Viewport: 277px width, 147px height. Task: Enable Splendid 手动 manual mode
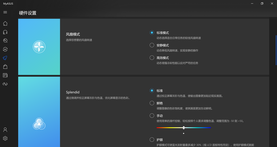click(152, 116)
